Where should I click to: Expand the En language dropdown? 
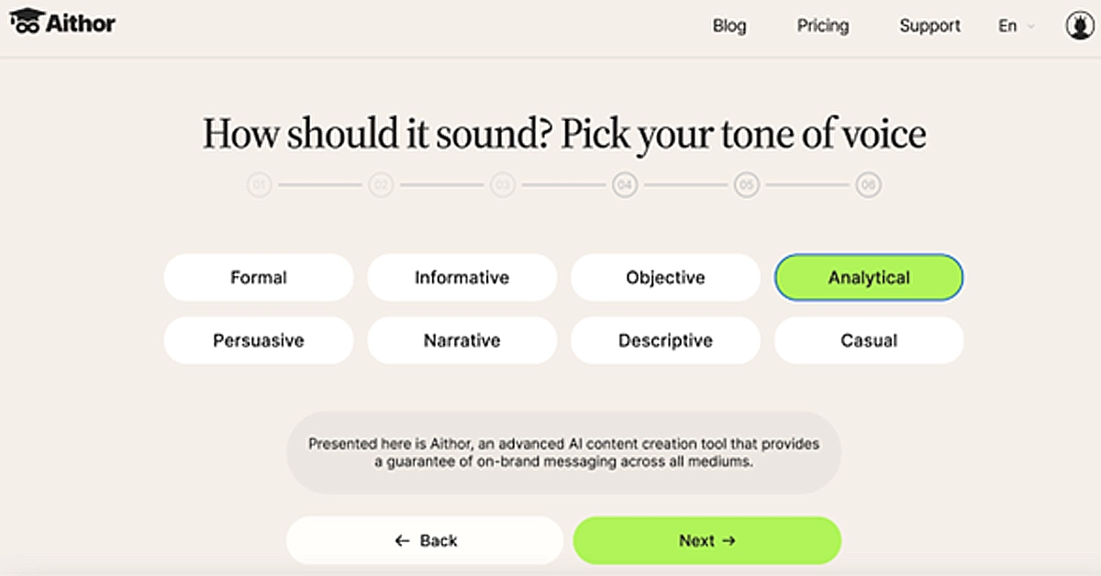point(1016,27)
